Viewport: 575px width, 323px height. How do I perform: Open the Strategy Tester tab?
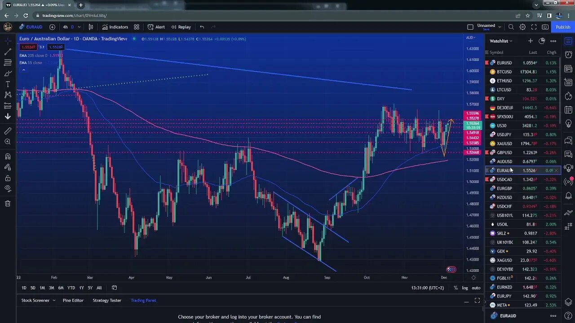click(107, 300)
